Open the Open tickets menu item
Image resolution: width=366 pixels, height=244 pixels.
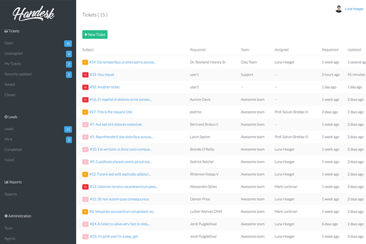pos(9,43)
